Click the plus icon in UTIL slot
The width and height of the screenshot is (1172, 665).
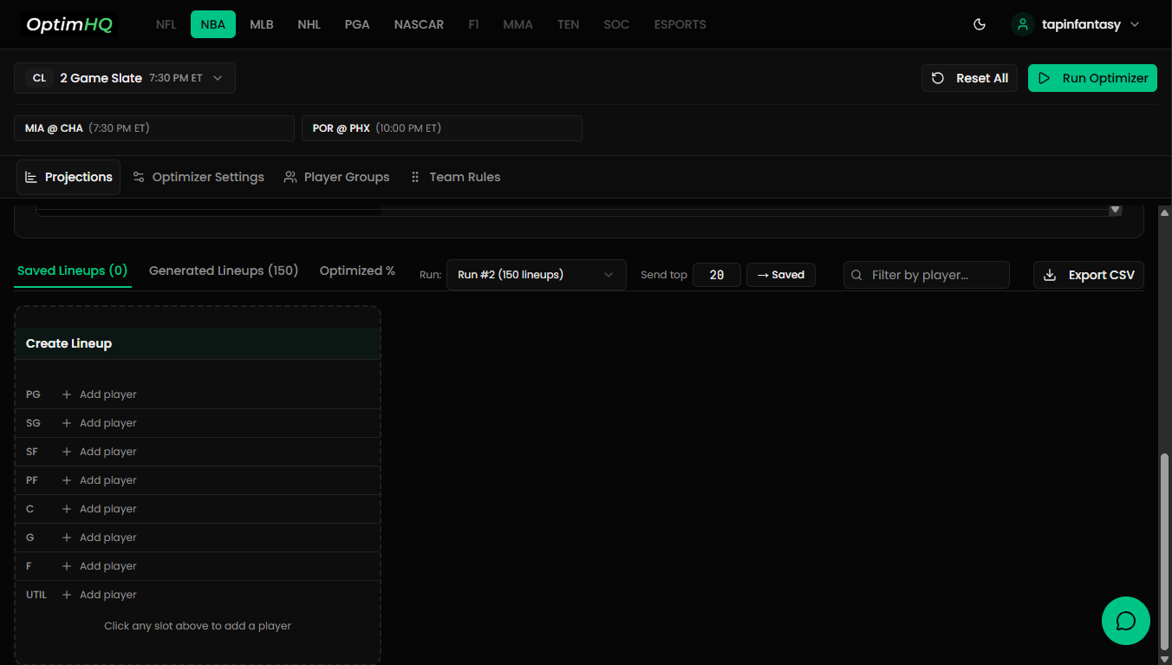[67, 595]
